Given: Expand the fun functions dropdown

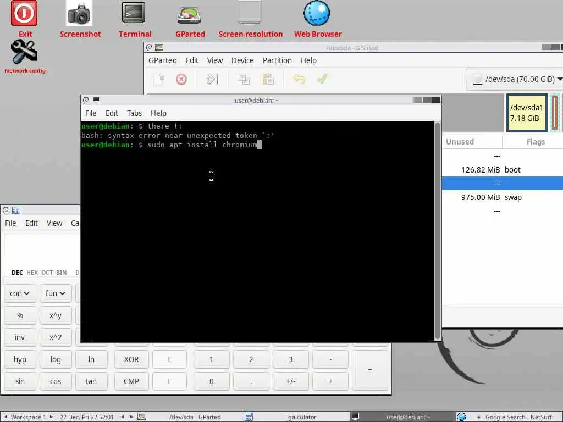Looking at the screenshot, I should pyautogui.click(x=56, y=293).
